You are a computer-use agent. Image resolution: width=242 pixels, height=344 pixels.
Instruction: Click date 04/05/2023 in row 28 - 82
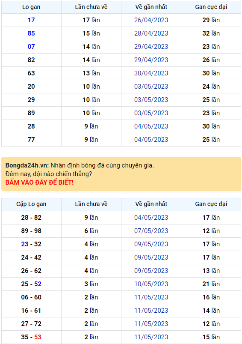(151, 218)
